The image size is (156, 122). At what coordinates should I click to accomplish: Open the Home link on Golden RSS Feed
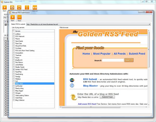pyautogui.click(x=86, y=54)
